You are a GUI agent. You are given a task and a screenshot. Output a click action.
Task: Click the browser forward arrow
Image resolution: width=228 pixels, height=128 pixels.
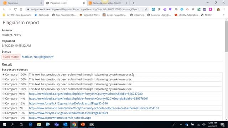click(x=10, y=9)
